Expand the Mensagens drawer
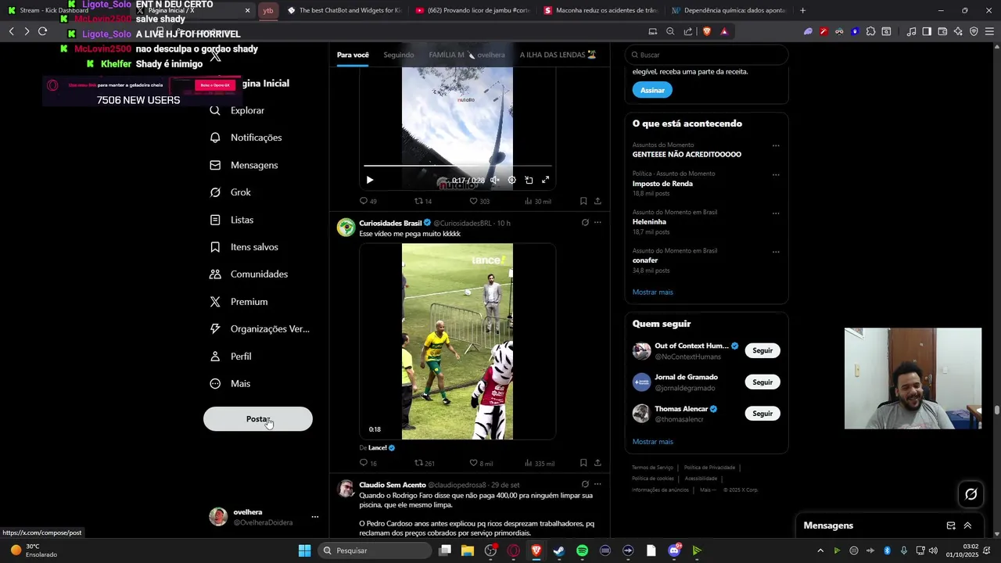The height and width of the screenshot is (563, 1001). click(967, 525)
